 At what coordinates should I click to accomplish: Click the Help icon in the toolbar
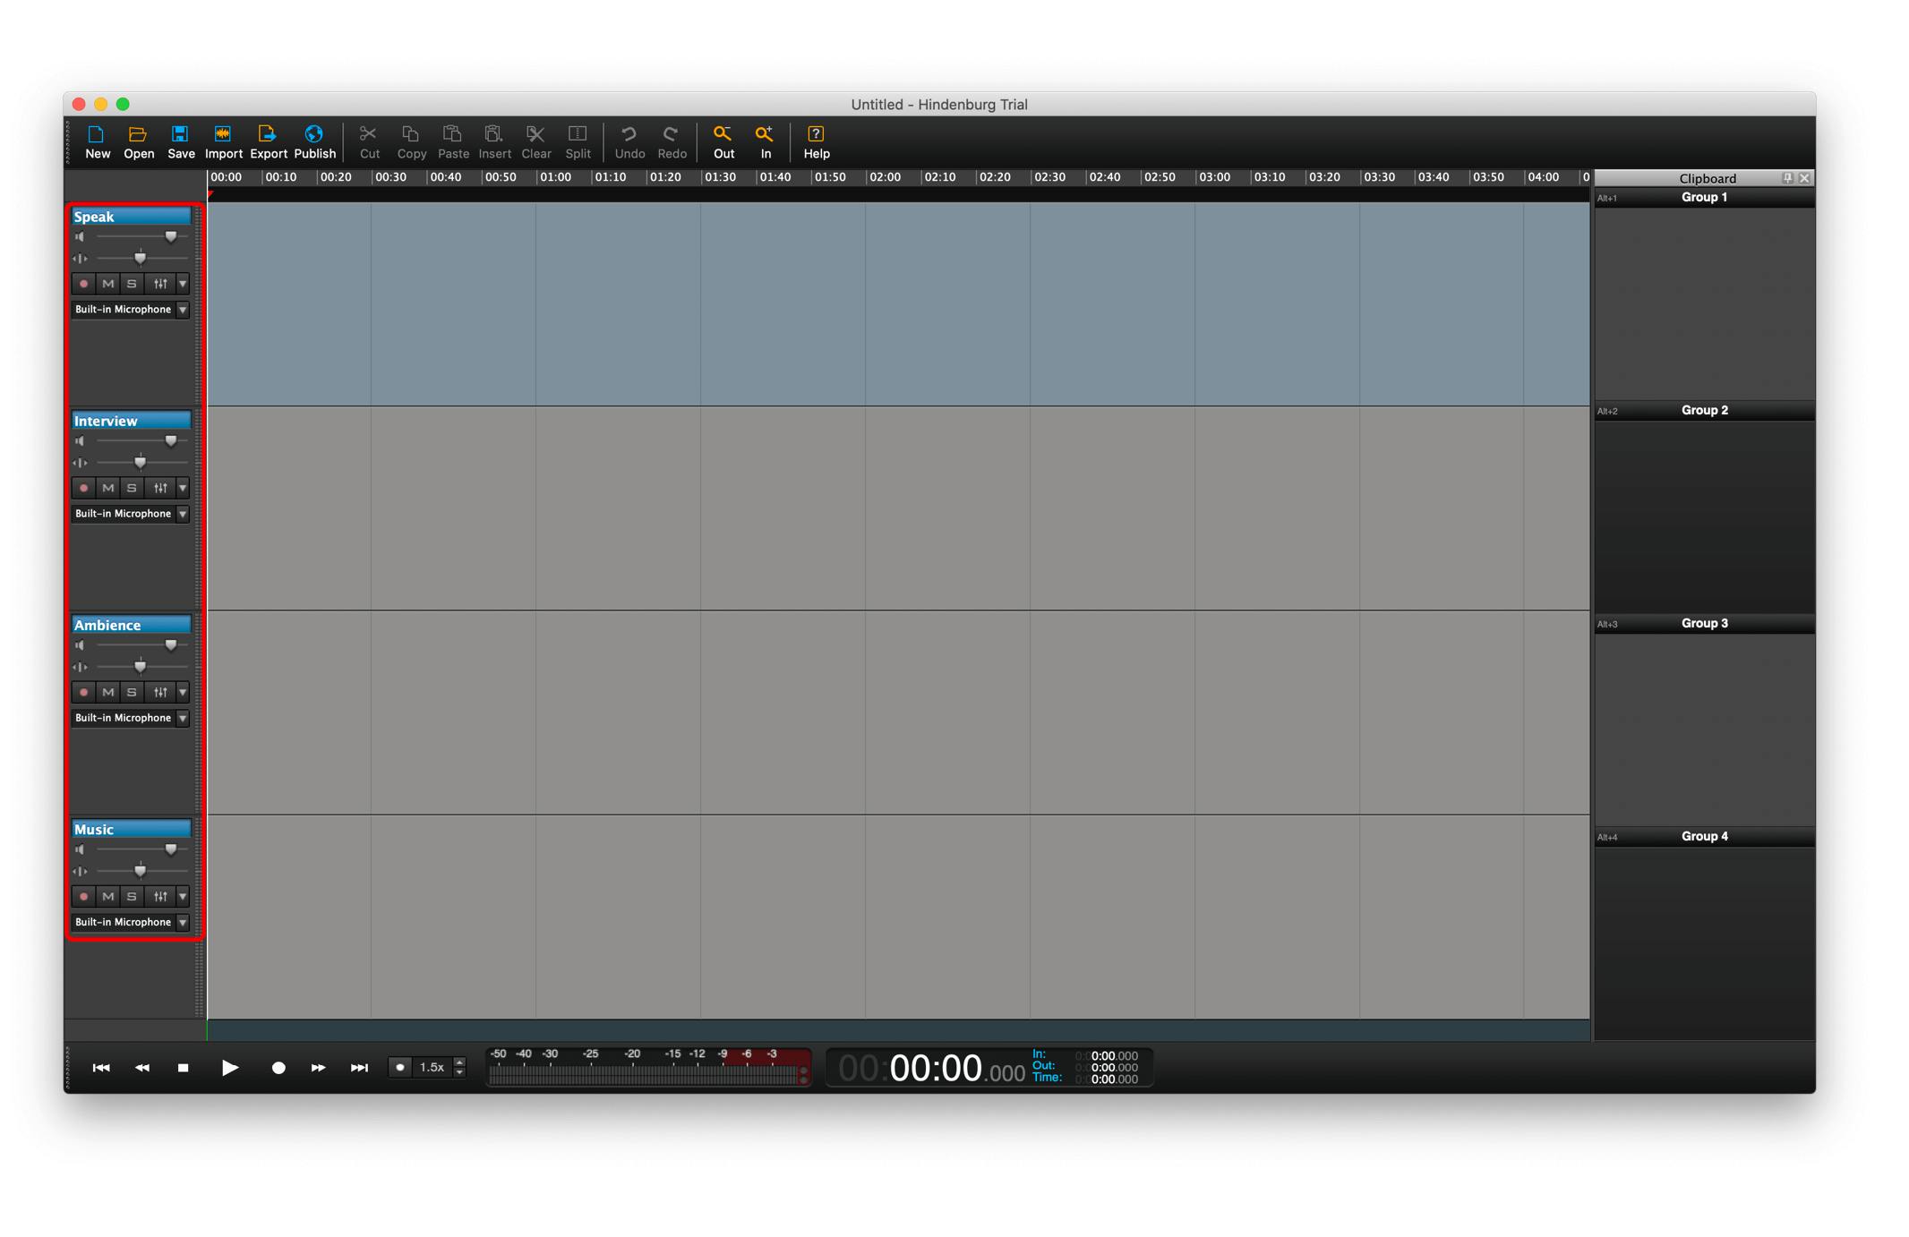click(x=816, y=141)
